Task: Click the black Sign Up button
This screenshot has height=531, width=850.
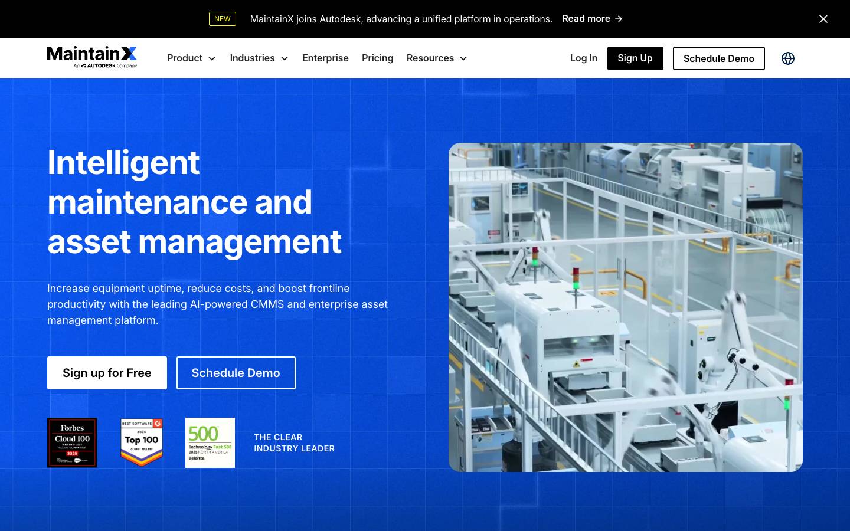Action: tap(635, 58)
